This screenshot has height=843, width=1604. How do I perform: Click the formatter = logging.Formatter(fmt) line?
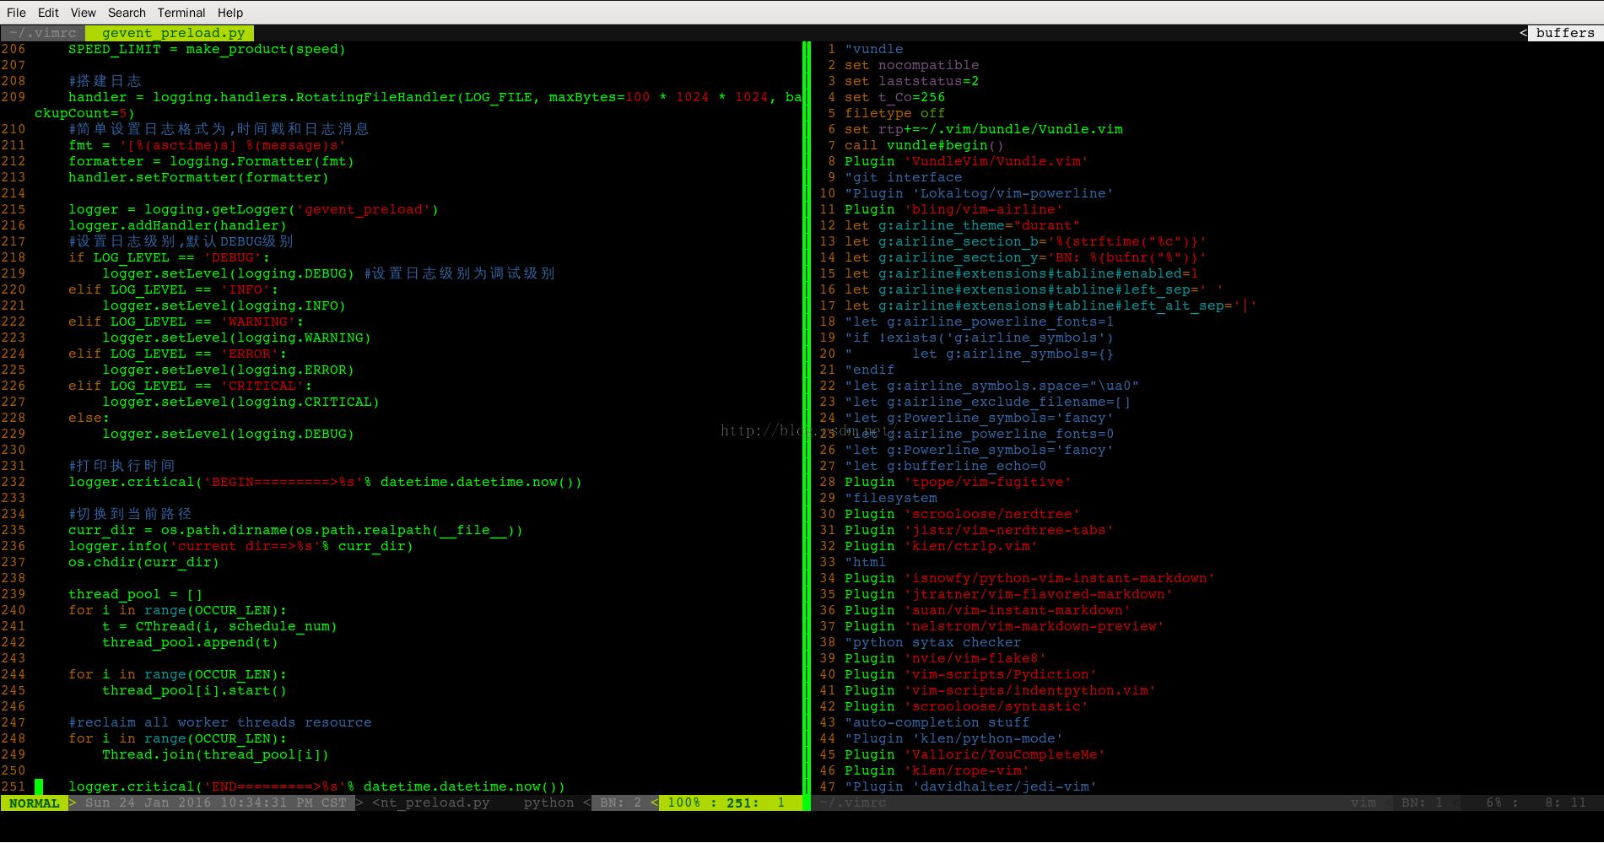[x=211, y=161]
